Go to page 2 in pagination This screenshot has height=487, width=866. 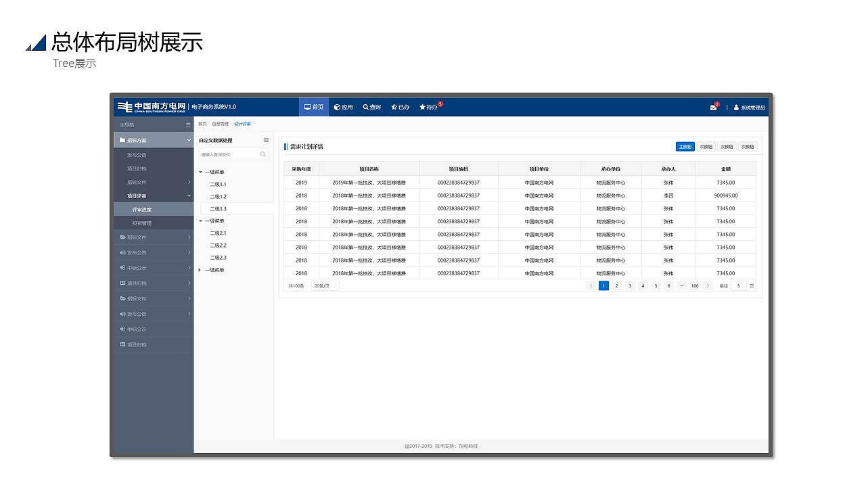617,285
